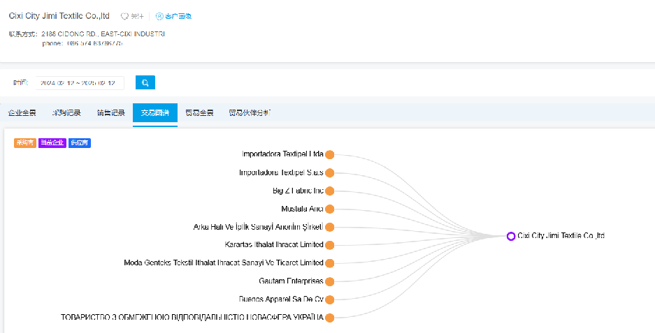
Task: Click the Ukrainian company node dot
Action: click(329, 318)
